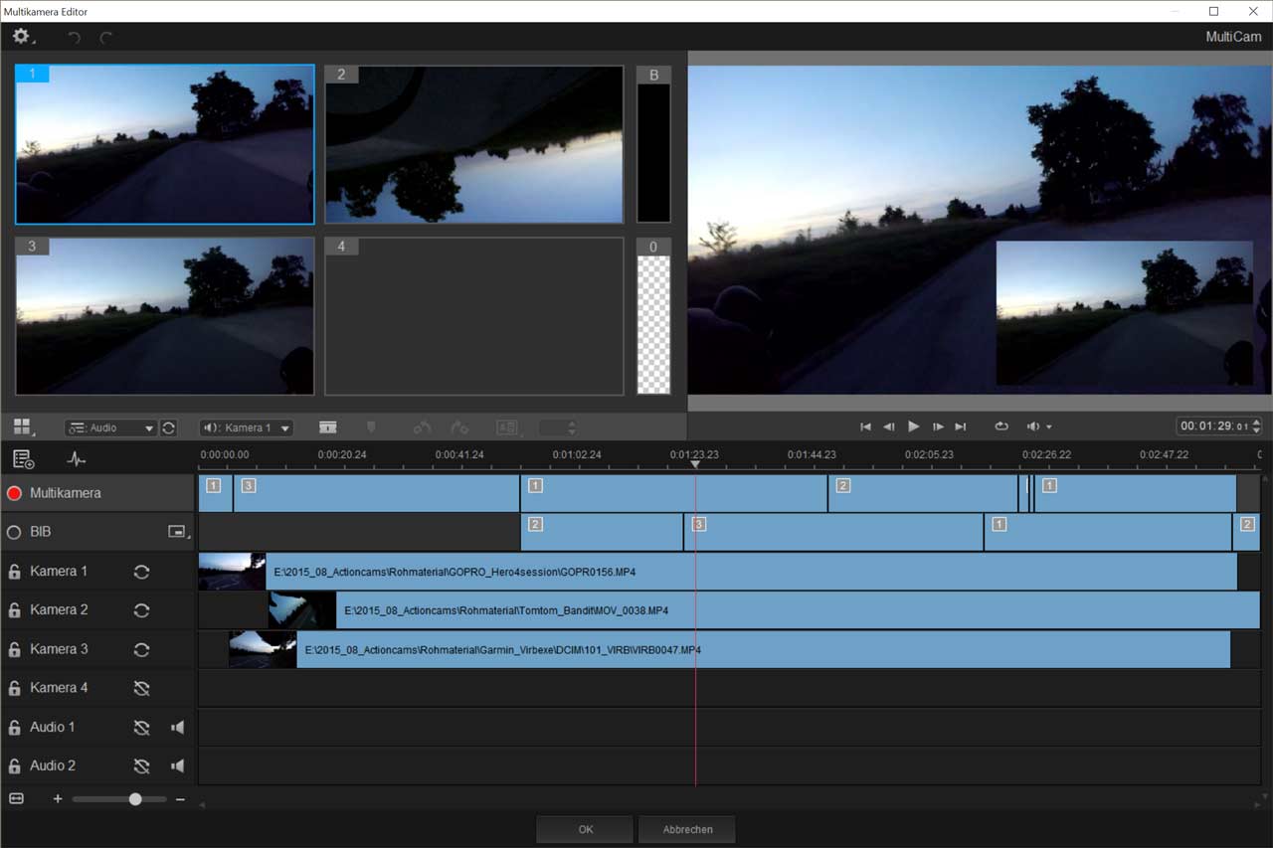
Task: Expand the Kamera 1 audio source dropdown
Action: click(246, 427)
